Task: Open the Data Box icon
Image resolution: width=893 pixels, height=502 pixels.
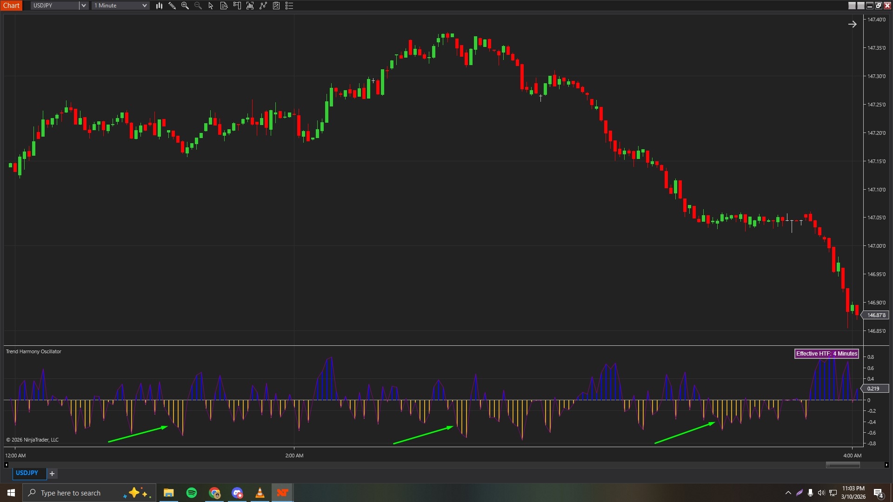Action: coord(224,6)
